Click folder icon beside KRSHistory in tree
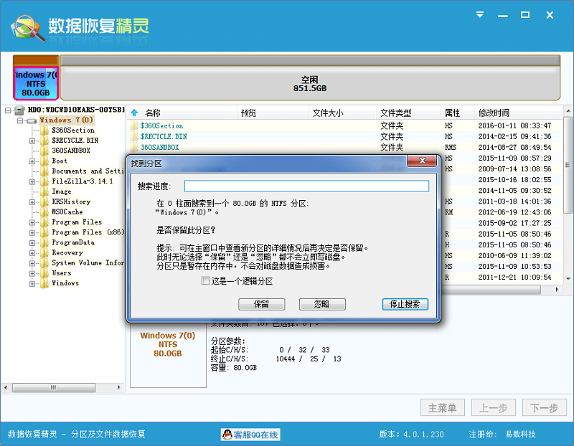 (x=44, y=202)
